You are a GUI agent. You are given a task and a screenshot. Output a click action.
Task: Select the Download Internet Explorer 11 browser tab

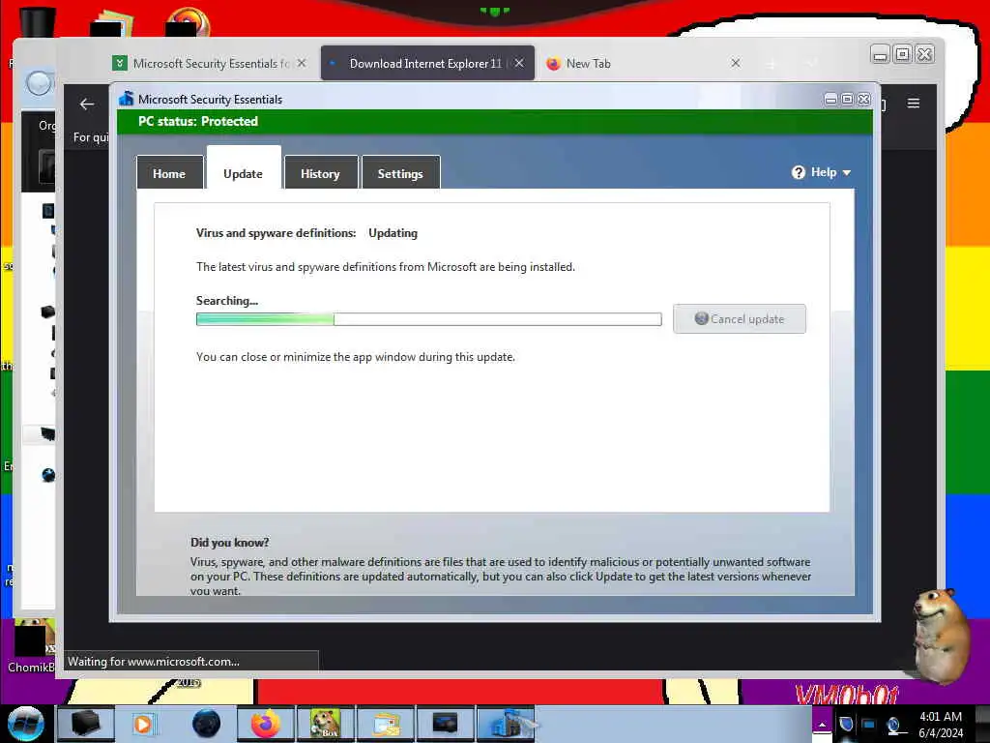click(x=426, y=63)
